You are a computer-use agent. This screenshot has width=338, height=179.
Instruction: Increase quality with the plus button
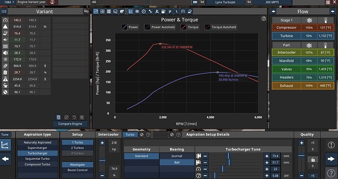(x=302, y=143)
